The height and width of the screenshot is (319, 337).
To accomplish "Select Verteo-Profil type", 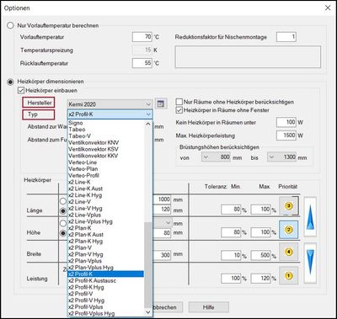I will (105, 175).
